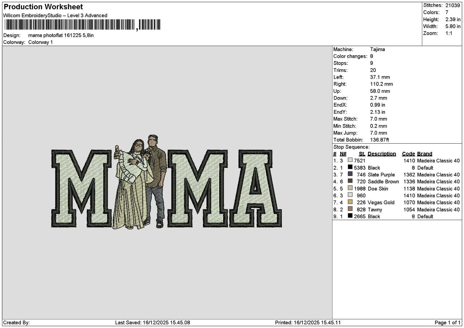The image size is (464, 328).
Task: Click the Stitches value 21039
Action: pyautogui.click(x=453, y=5)
